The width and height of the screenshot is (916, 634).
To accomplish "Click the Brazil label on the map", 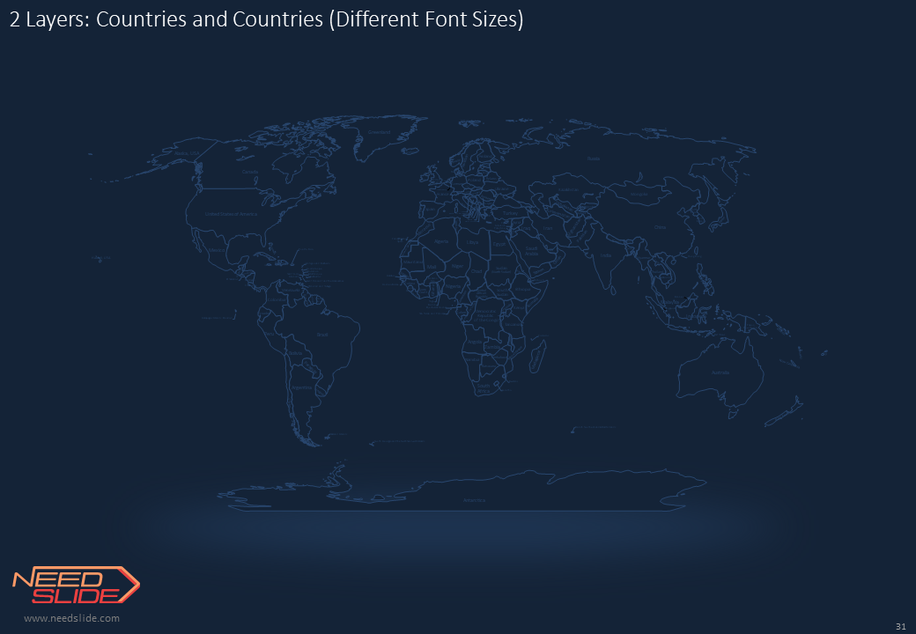I will pyautogui.click(x=321, y=335).
